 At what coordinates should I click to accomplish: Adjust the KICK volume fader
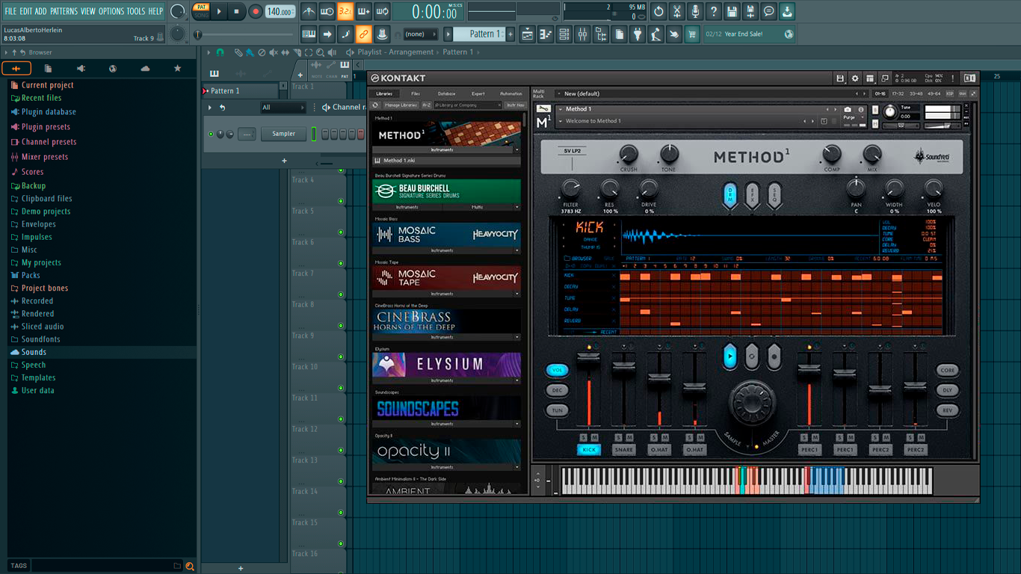tap(588, 358)
